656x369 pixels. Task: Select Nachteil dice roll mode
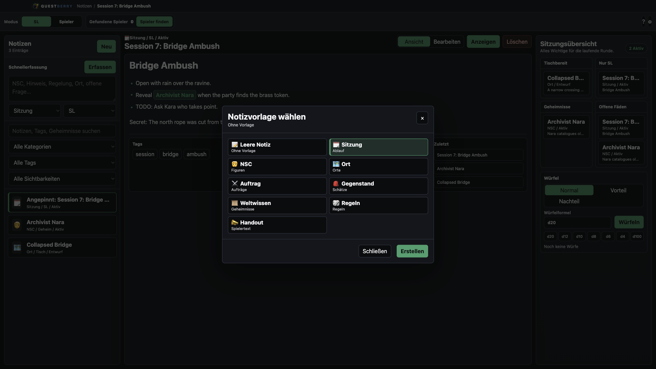tap(569, 201)
